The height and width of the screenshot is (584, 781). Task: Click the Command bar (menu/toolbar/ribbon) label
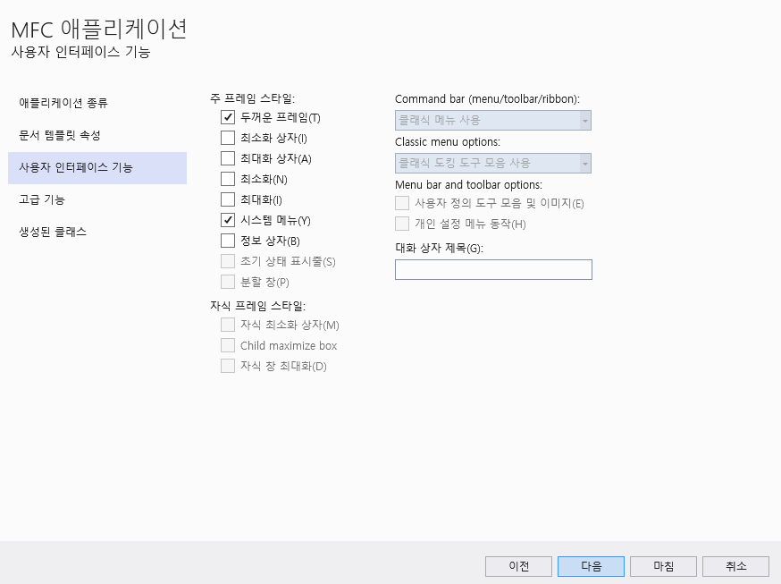coord(487,99)
